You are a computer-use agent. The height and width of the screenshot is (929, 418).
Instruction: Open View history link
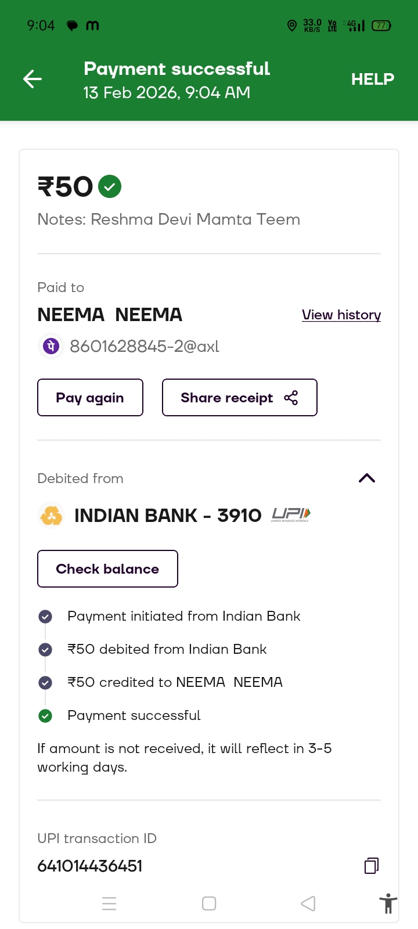(x=341, y=315)
